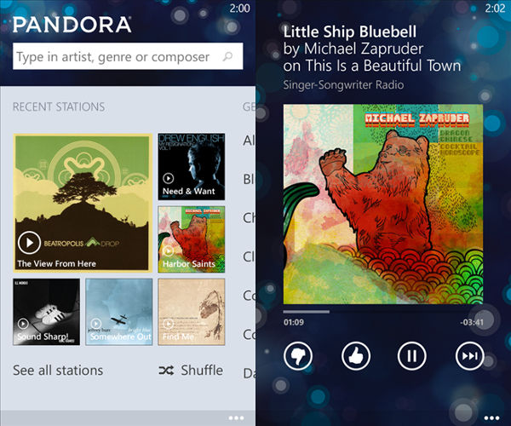Select the Recent Stations heading
Image resolution: width=511 pixels, height=426 pixels.
(59, 106)
